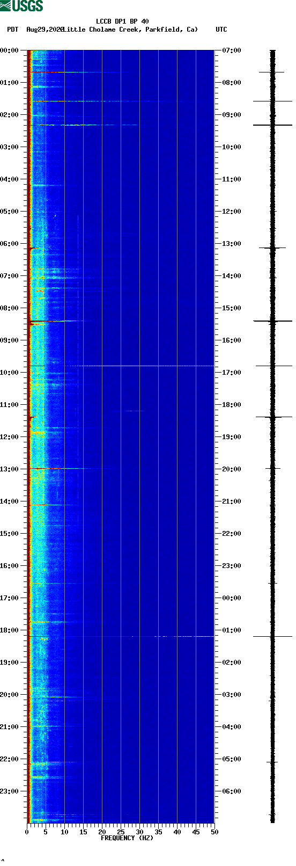Click the 03:00 UTC time label
Image resolution: width=296 pixels, height=866 pixels.
pyautogui.click(x=232, y=695)
